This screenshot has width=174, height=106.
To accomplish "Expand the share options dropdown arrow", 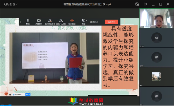I will coord(87,21).
